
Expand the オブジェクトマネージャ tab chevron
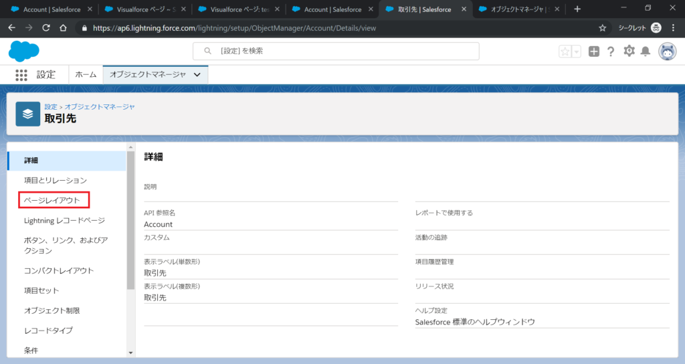(197, 75)
